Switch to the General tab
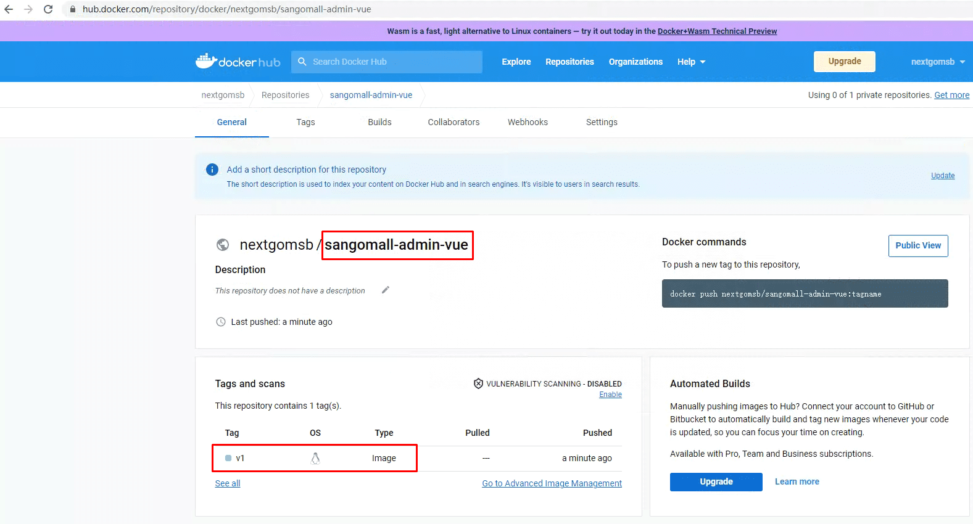 click(x=232, y=122)
